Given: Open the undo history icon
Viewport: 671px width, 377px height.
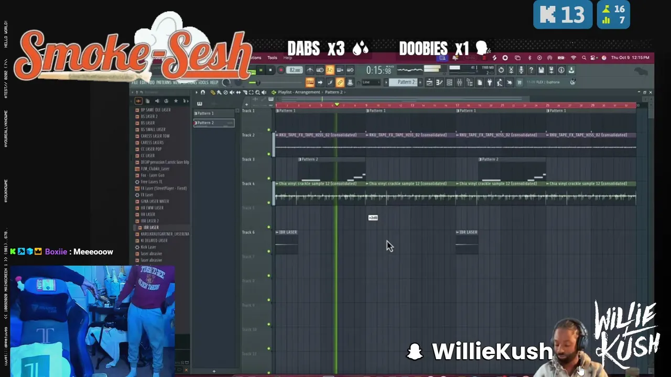Looking at the screenshot, I should coord(501,70).
